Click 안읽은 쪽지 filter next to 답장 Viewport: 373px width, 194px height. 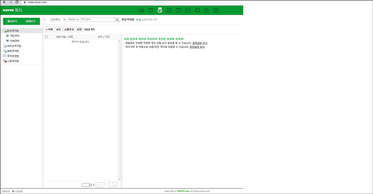(90, 30)
